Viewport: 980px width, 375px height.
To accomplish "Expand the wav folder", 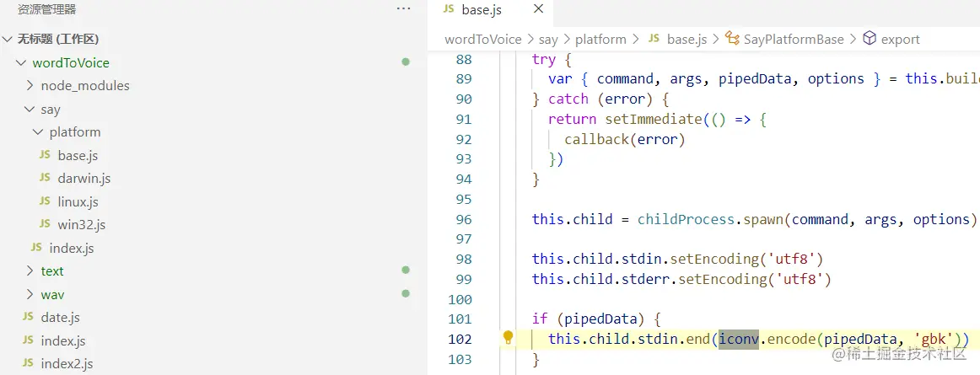I will (x=30, y=294).
